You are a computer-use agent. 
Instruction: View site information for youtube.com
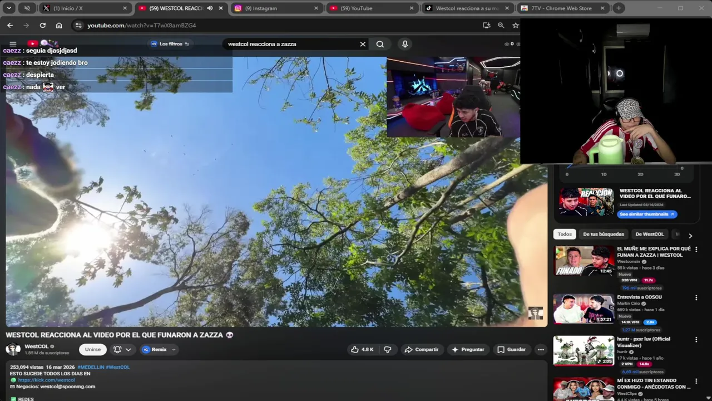[x=78, y=25]
